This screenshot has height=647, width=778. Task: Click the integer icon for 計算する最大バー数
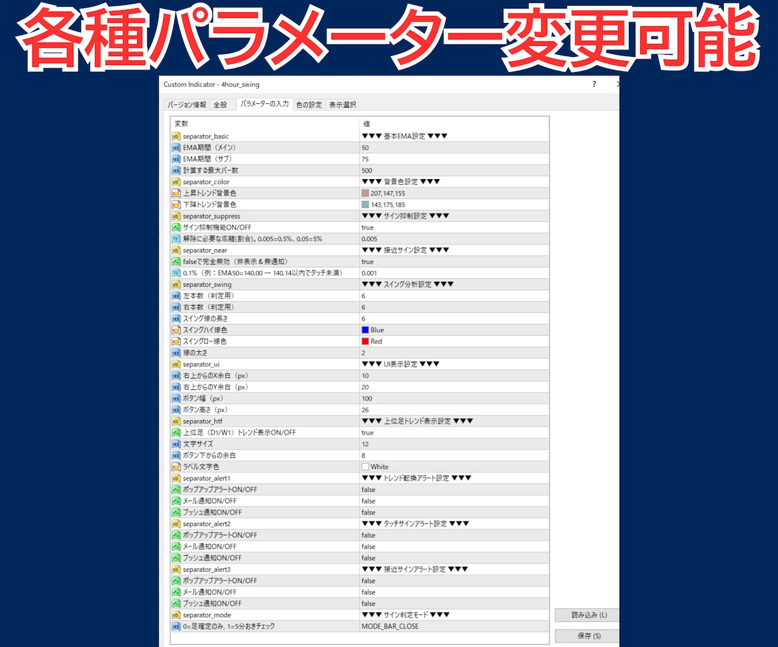(x=176, y=171)
